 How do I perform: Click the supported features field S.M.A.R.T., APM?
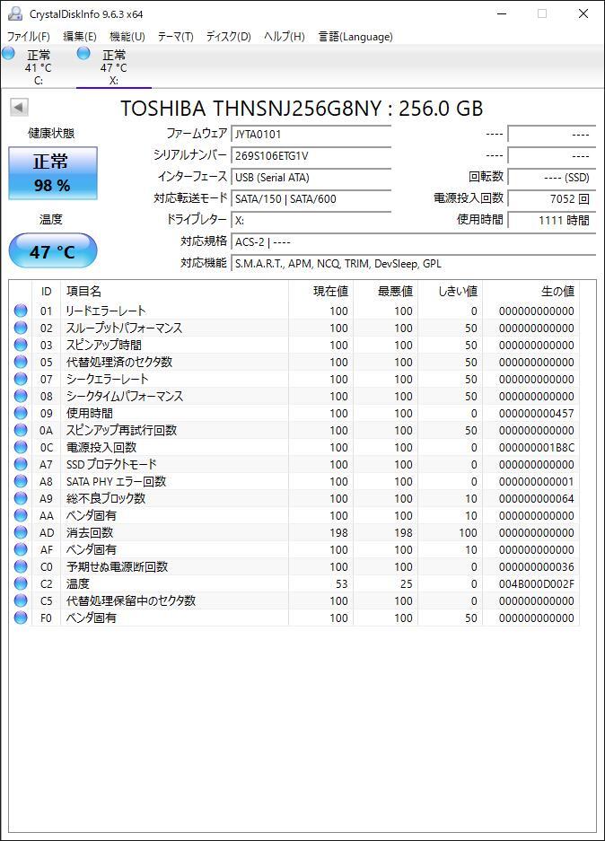414,263
